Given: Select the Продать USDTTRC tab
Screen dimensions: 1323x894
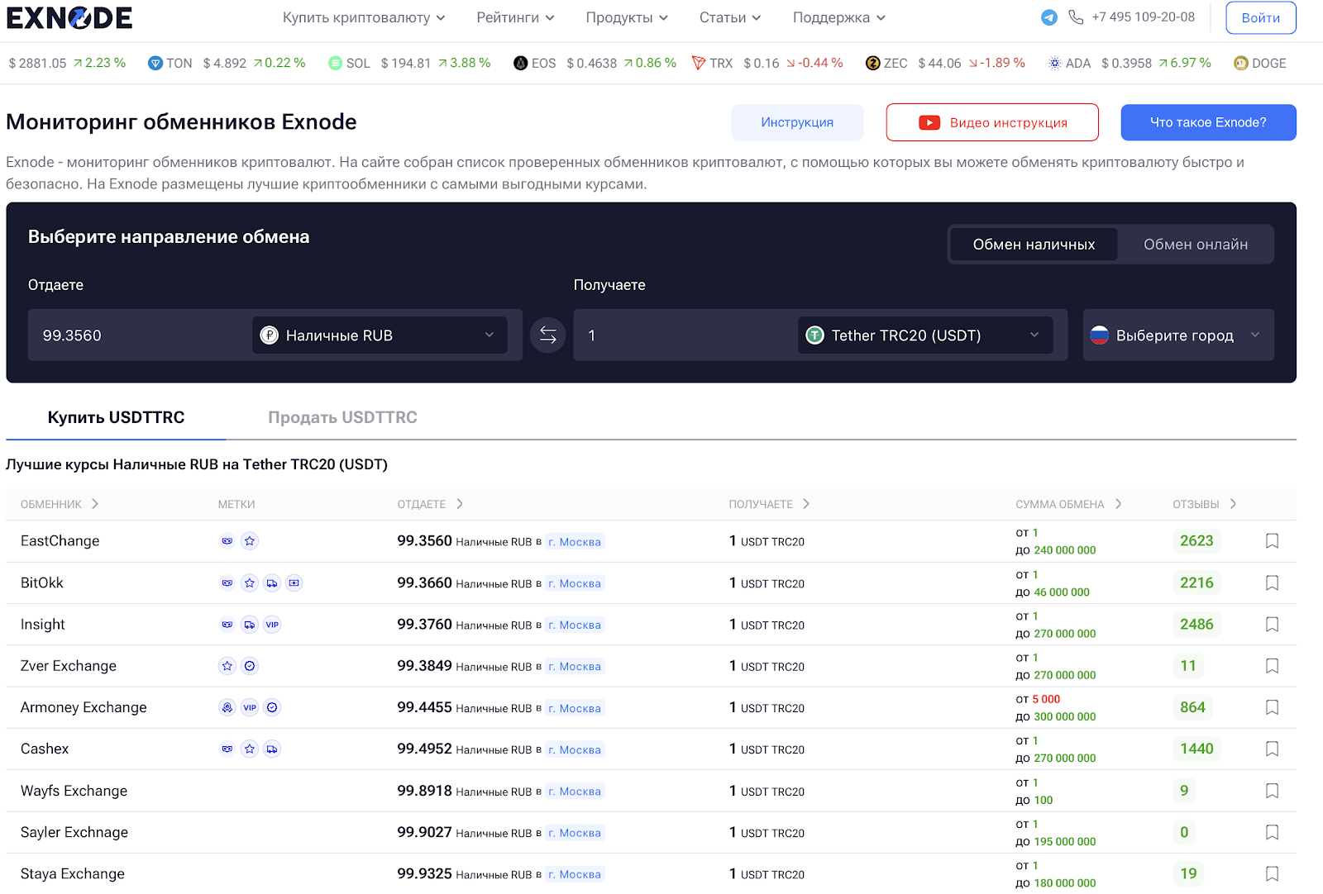Looking at the screenshot, I should coord(342,417).
